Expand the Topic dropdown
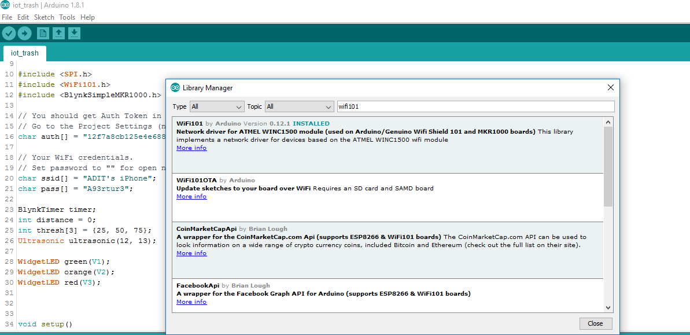The height and width of the screenshot is (335, 690). tap(299, 106)
